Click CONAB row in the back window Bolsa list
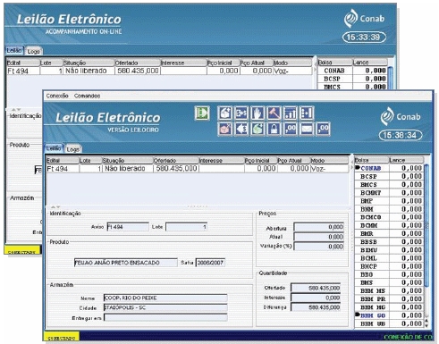 pyautogui.click(x=352, y=71)
